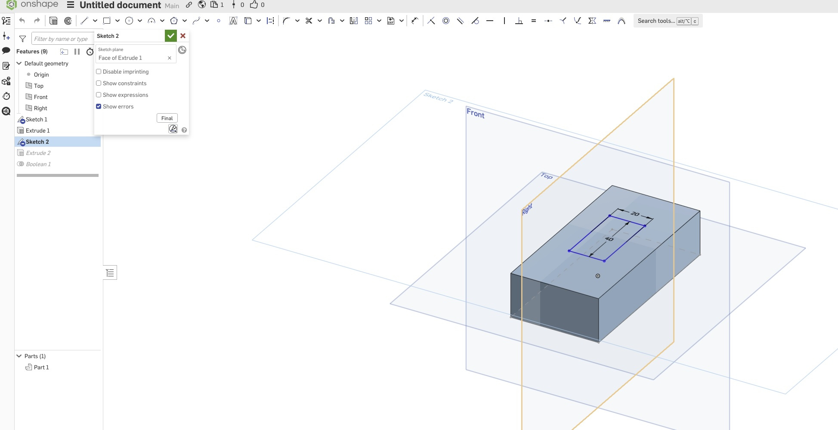Apply the Perpendicular constraint

519,21
